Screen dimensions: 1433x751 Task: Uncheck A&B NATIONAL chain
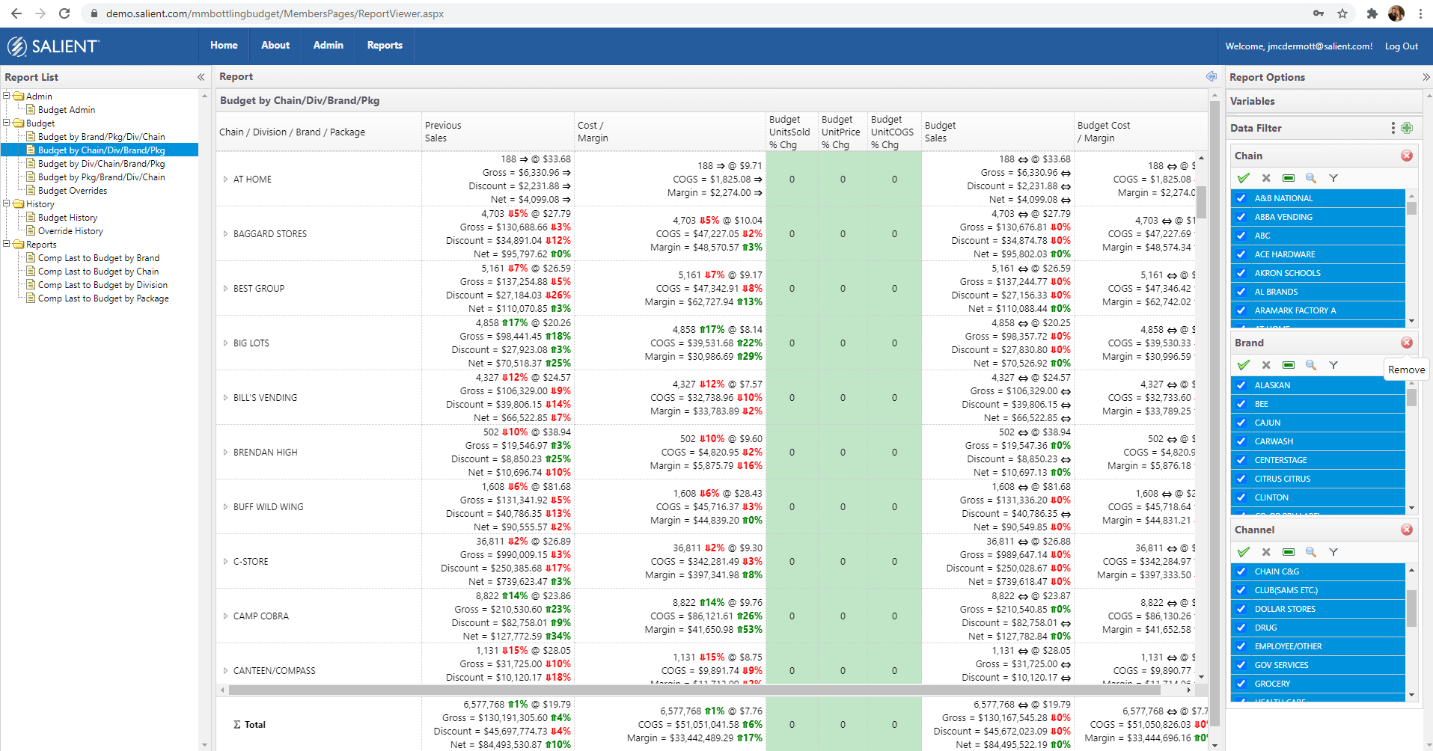pos(1241,198)
